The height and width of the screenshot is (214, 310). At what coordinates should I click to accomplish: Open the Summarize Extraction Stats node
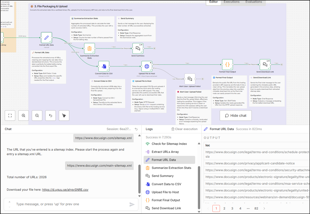(x=90, y=48)
